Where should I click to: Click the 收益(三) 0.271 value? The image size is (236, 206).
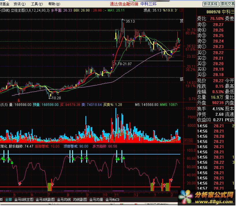pos(218,120)
